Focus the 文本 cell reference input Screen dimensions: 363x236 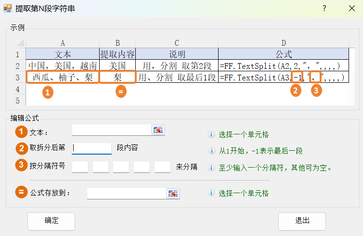(x=112, y=130)
